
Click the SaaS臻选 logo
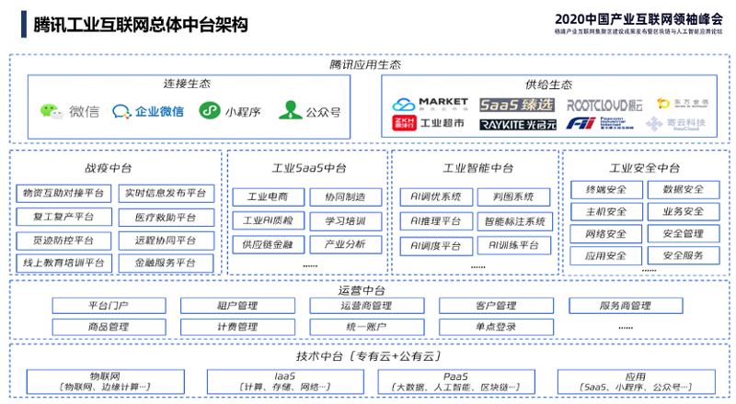point(517,105)
